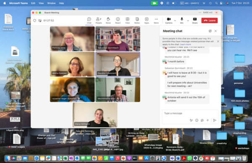The height and width of the screenshot is (163, 252).
Task: Open the Window menu in the menu bar
Action: (51, 3)
